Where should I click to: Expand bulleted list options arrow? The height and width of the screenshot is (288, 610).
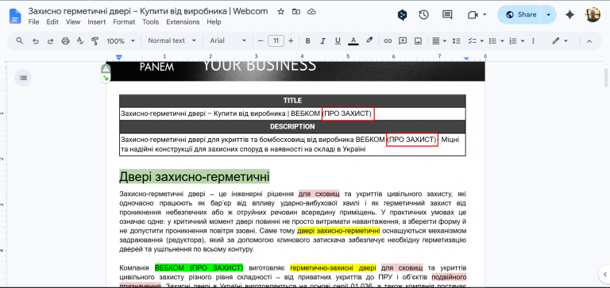(502, 40)
